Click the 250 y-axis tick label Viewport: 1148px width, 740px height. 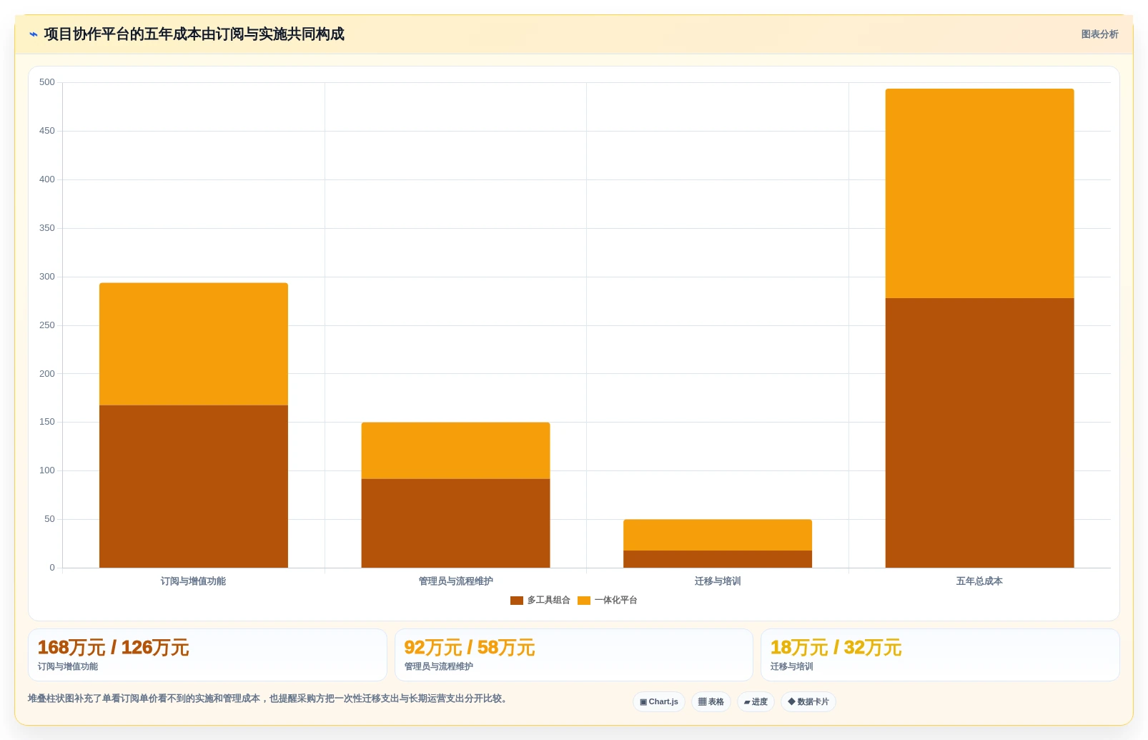pos(47,325)
